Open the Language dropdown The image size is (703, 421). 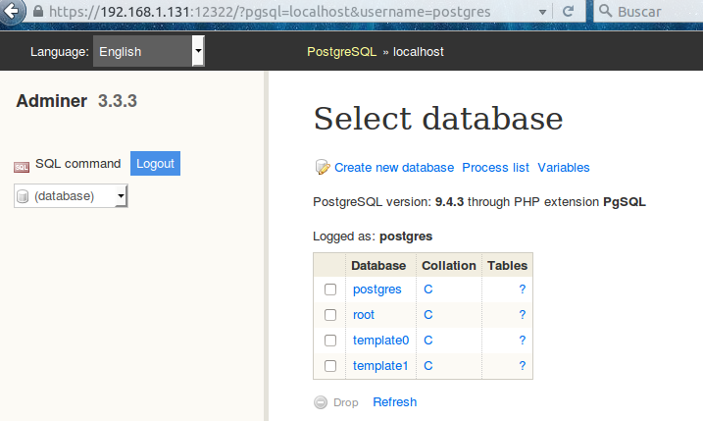[148, 52]
